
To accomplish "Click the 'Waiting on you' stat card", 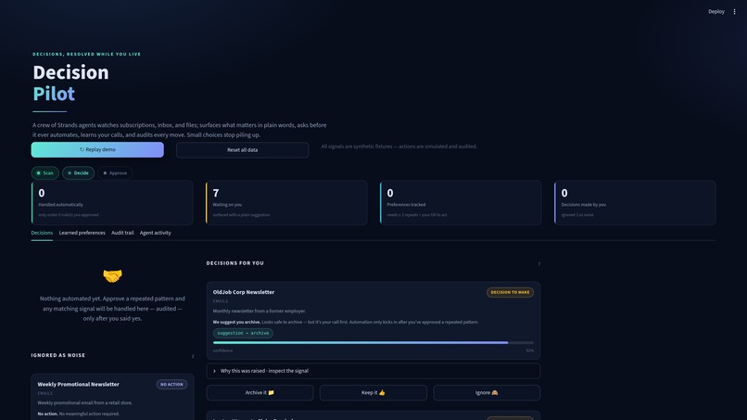I will (286, 203).
